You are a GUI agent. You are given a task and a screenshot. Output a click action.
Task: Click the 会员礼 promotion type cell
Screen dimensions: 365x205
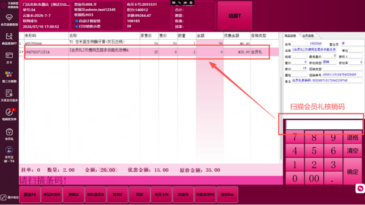tap(264, 52)
